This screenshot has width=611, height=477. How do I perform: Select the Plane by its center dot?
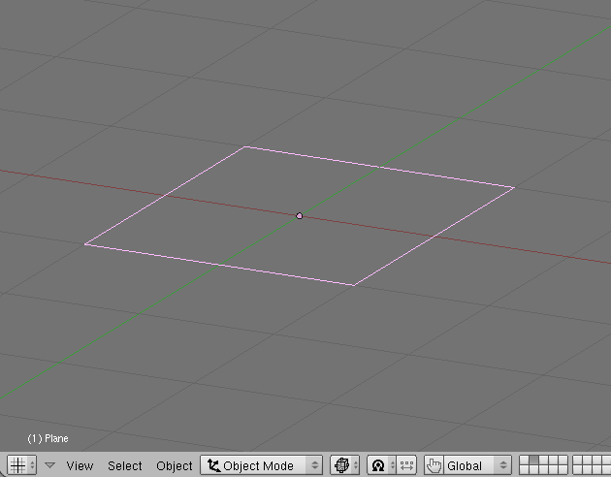tap(300, 216)
